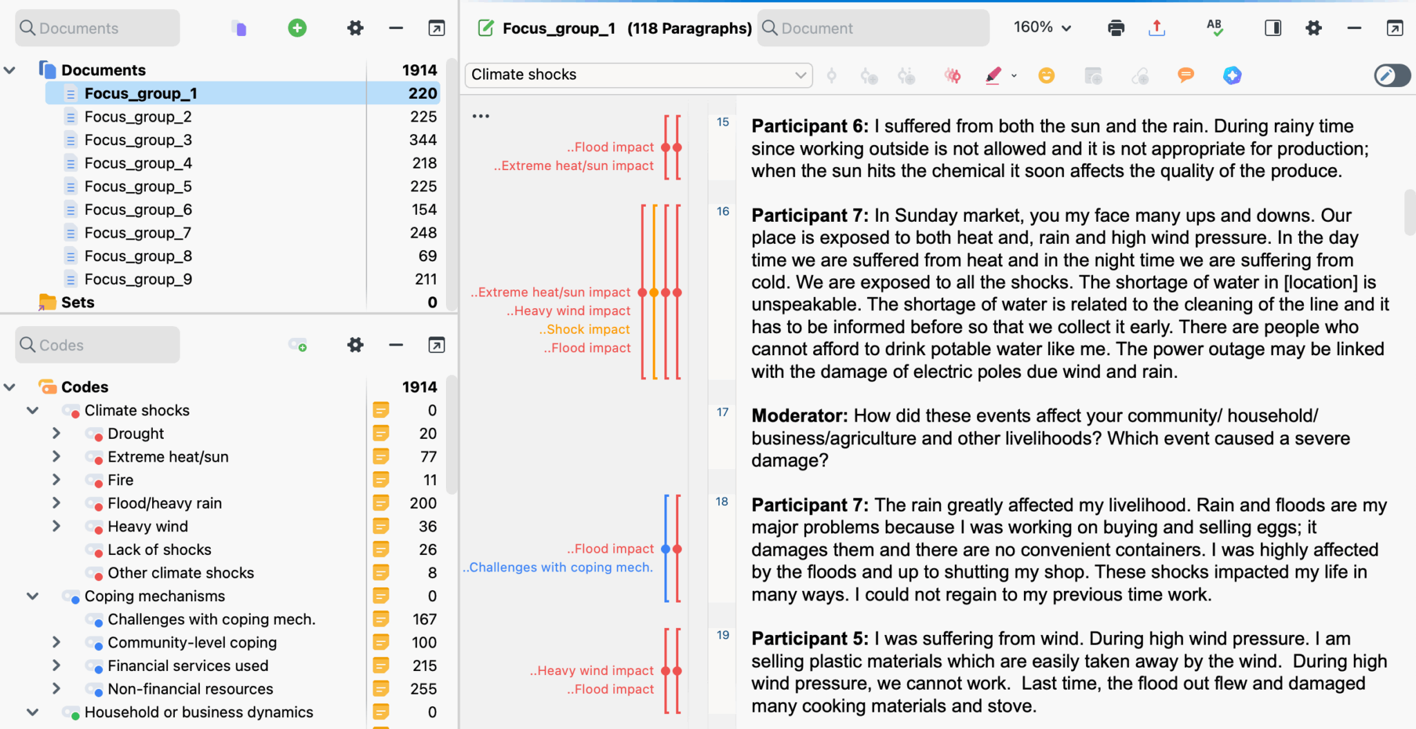1416x729 pixels.
Task: Add a comment to coded segment
Action: (x=1185, y=75)
